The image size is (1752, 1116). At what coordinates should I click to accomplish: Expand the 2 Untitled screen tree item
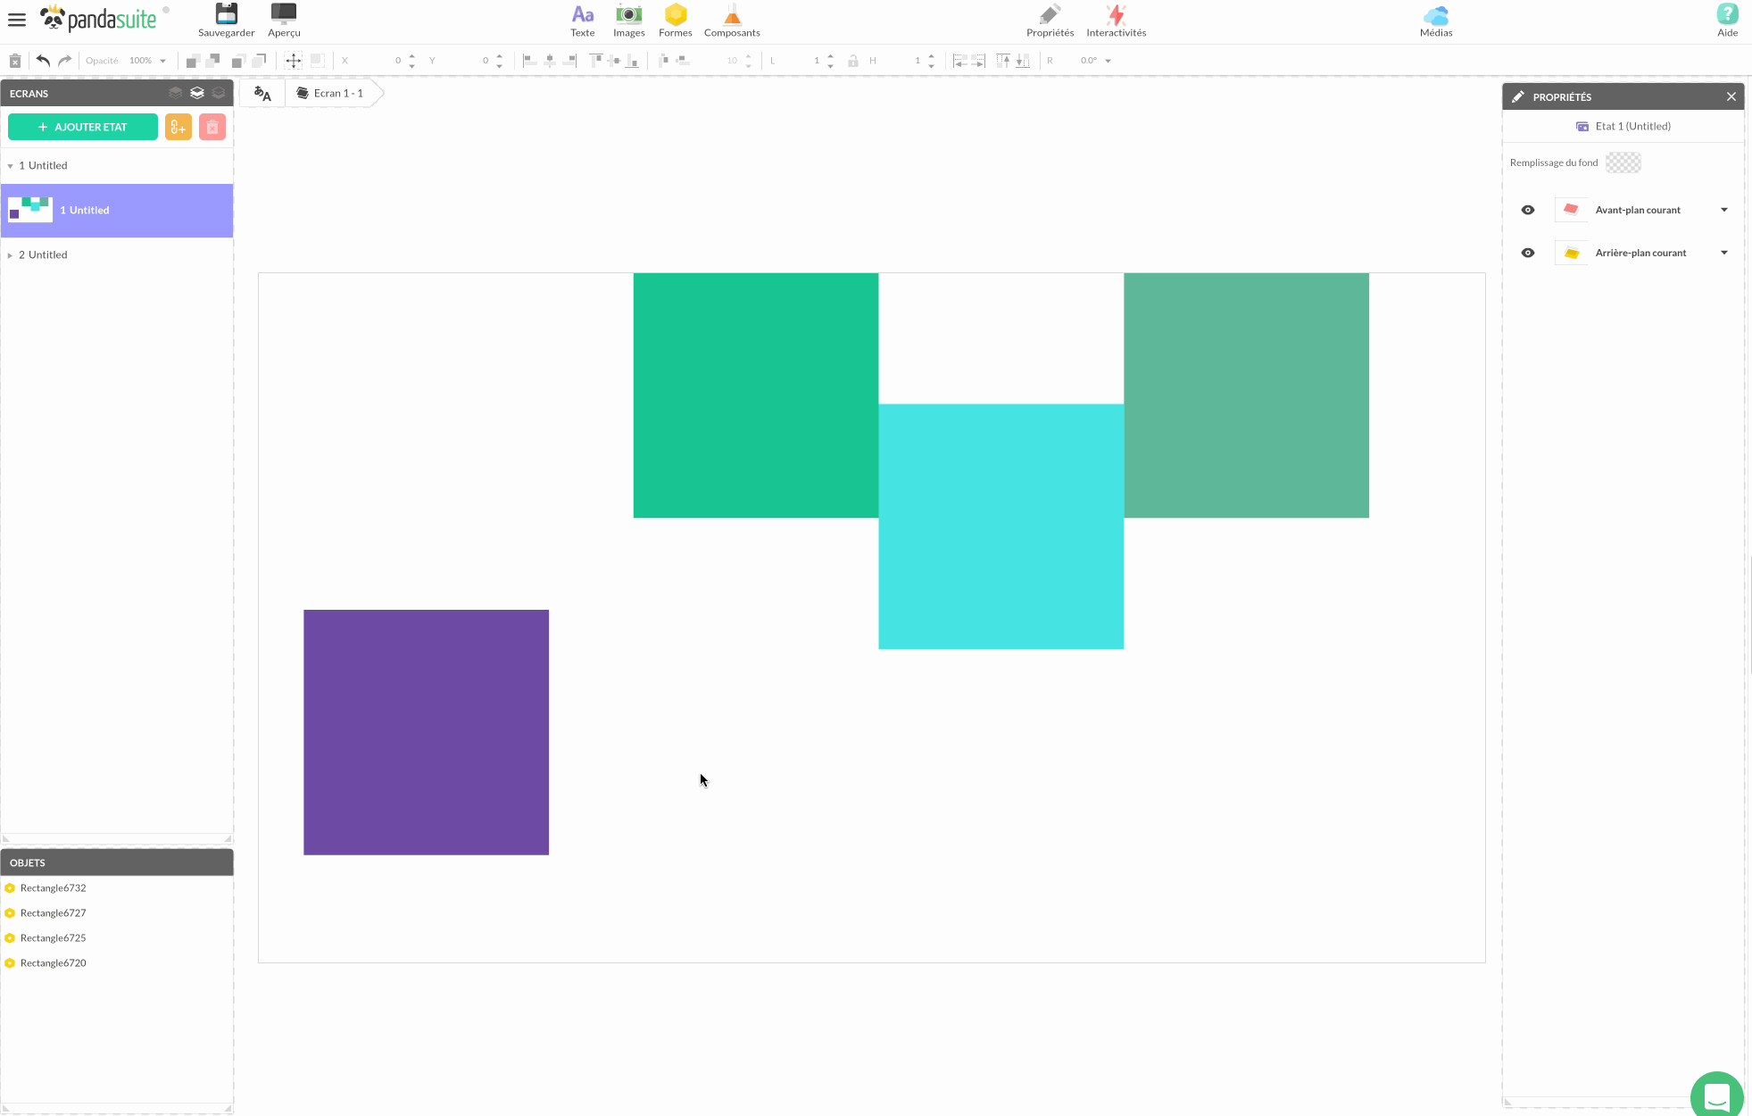(10, 255)
